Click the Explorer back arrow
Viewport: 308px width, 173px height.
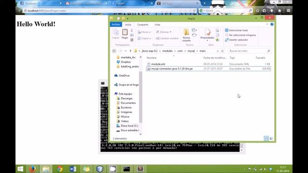pos(114,51)
